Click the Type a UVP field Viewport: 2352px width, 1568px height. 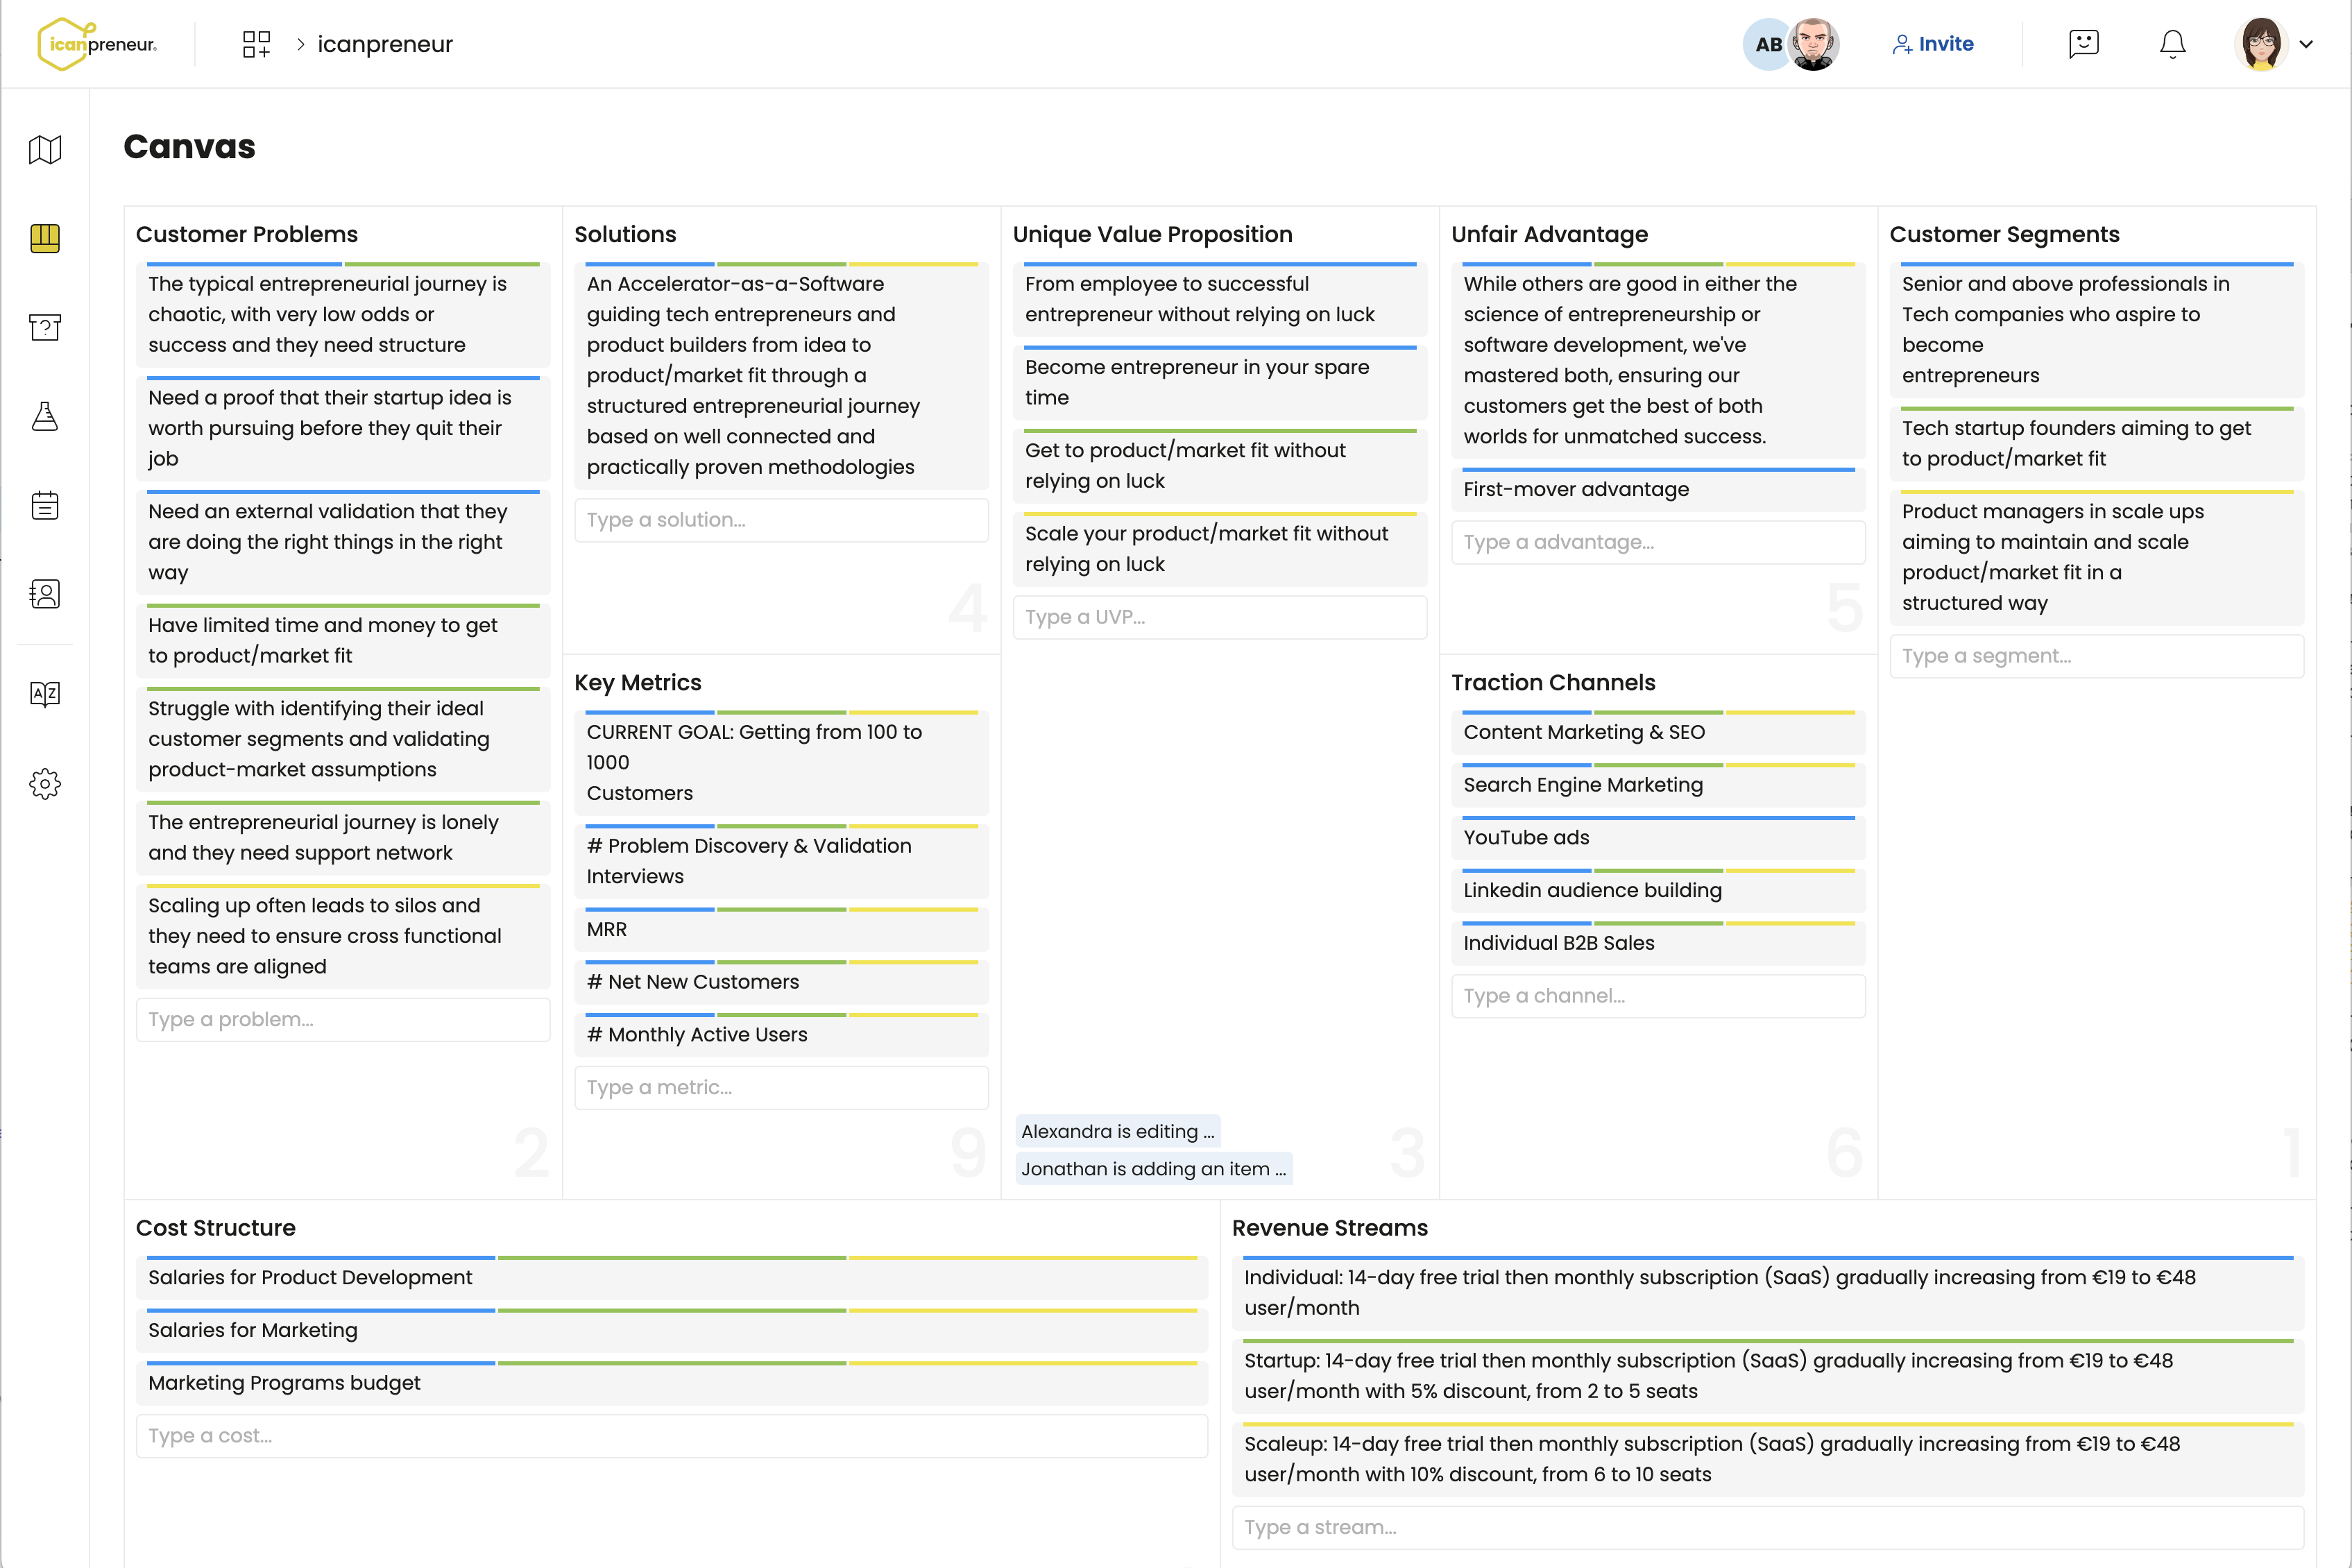tap(1219, 617)
